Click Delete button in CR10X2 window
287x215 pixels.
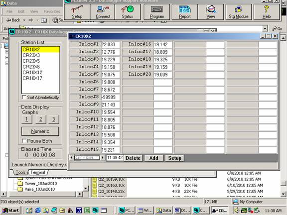pyautogui.click(x=133, y=158)
